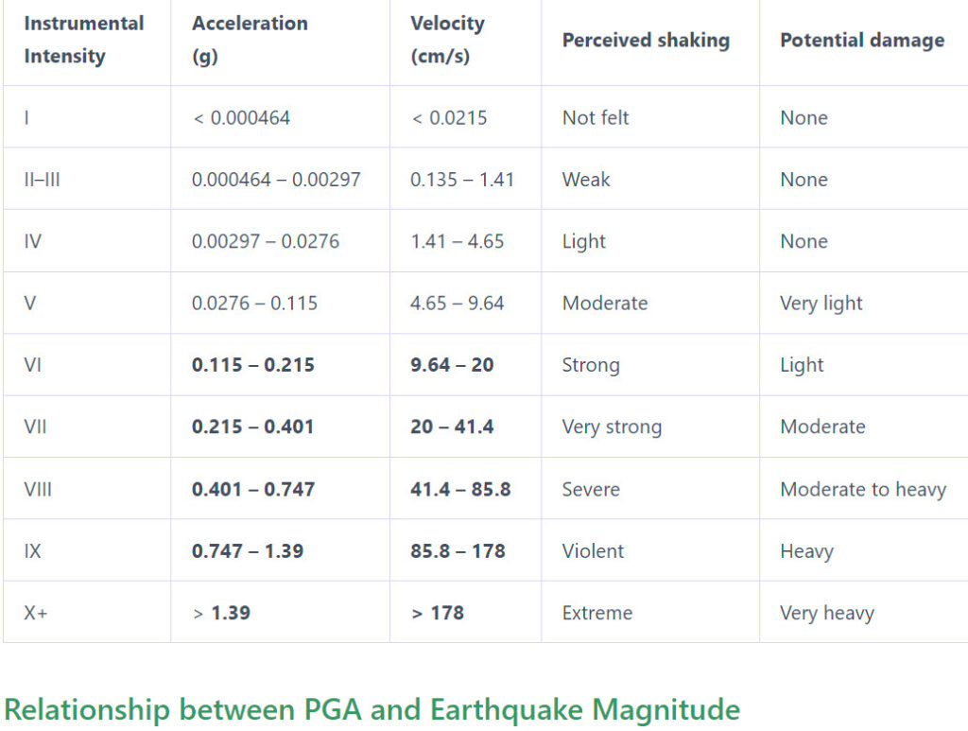Click the 9.64 – 20 velocity cell
Screen dimensions: 968x731
(x=452, y=365)
